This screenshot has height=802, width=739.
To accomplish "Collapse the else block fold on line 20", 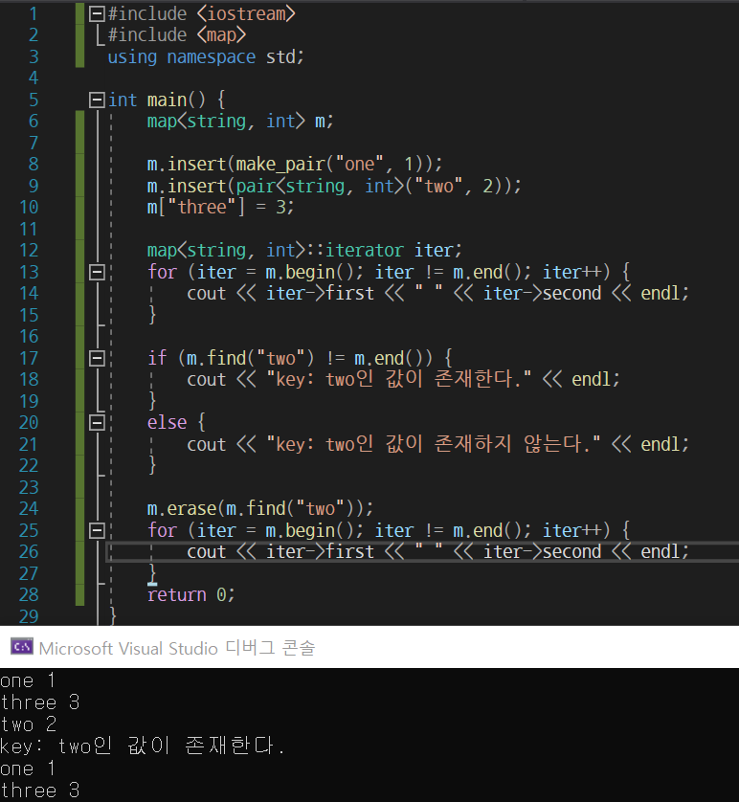I will point(97,422).
